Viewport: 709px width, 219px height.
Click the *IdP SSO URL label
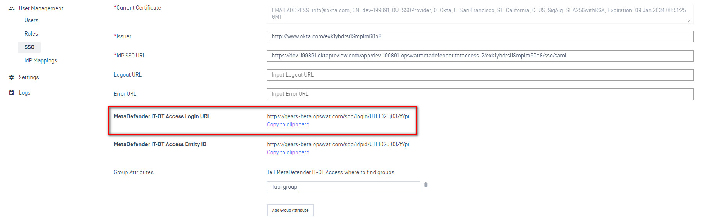129,56
